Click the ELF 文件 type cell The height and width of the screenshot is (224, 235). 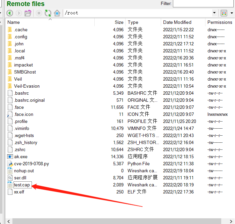pyautogui.click(x=137, y=192)
